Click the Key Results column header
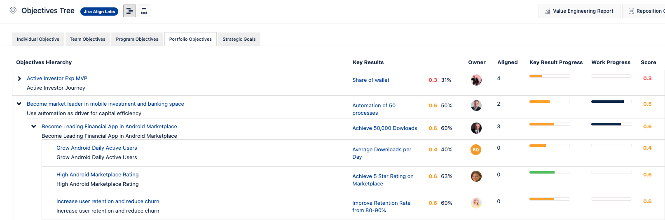The image size is (665, 220). [368, 62]
